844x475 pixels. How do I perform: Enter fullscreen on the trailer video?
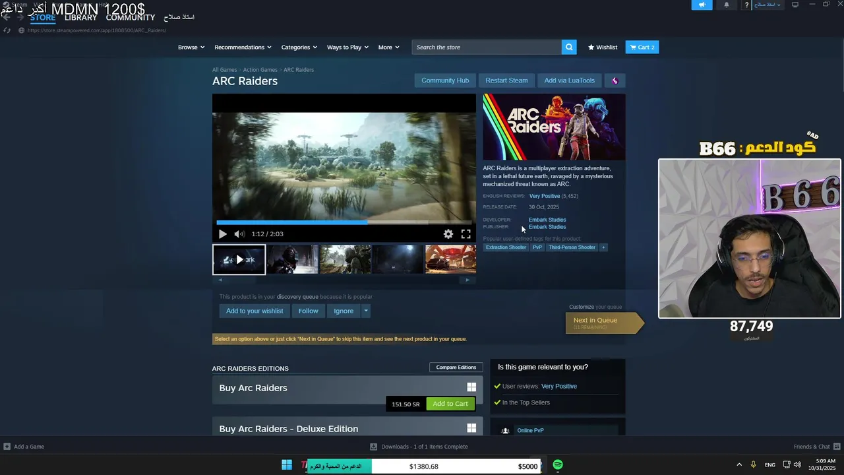coord(466,234)
